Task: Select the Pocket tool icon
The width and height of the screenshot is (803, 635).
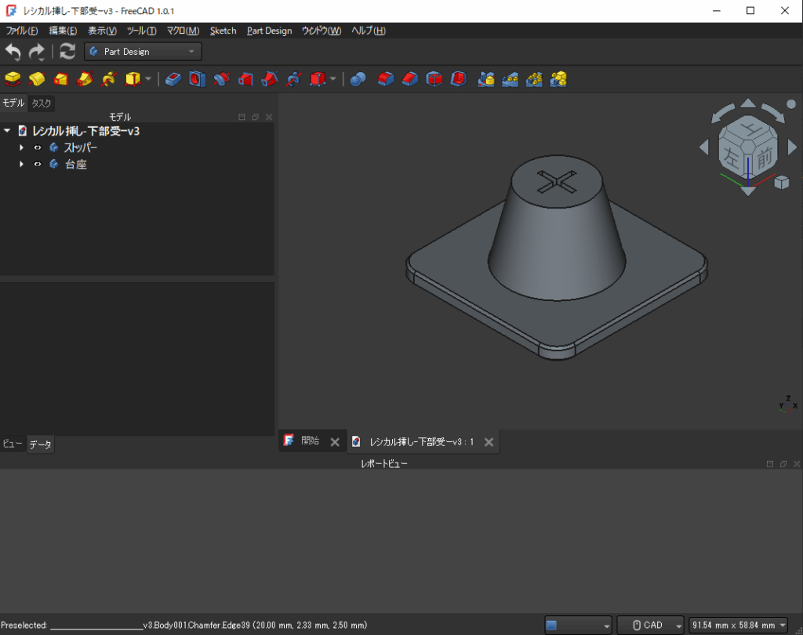Action: (x=174, y=78)
